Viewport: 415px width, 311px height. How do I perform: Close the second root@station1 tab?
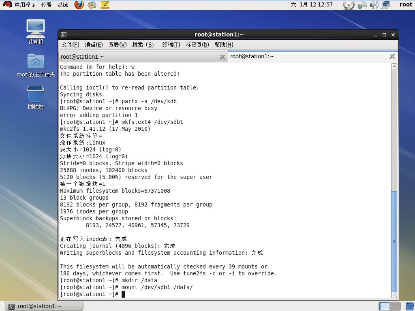pyautogui.click(x=392, y=56)
